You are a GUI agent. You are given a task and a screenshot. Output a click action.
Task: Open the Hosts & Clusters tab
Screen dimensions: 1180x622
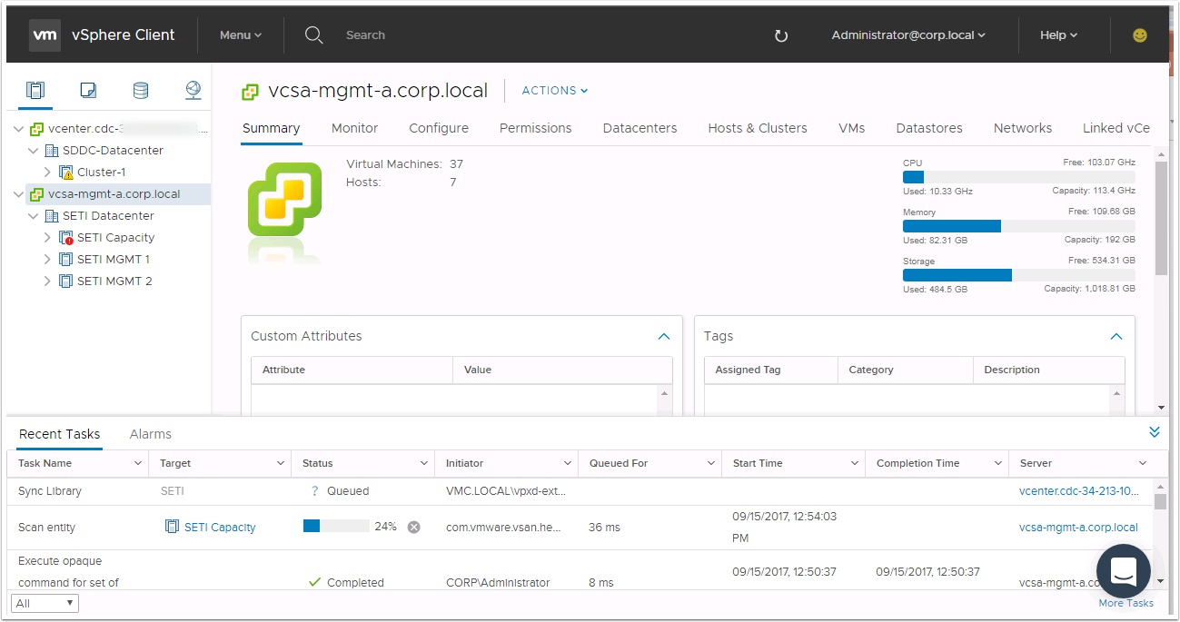[x=758, y=128]
